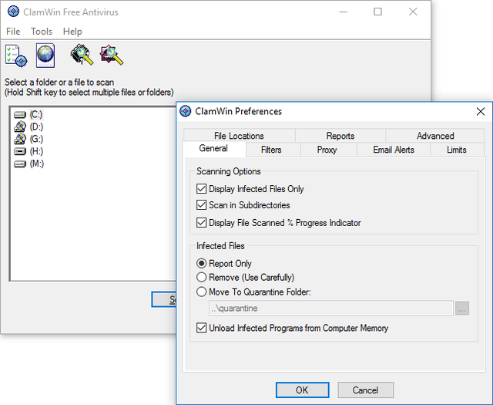Screen dimensions: 493x405
Task: Click the quarantine folder path field
Action: point(330,309)
